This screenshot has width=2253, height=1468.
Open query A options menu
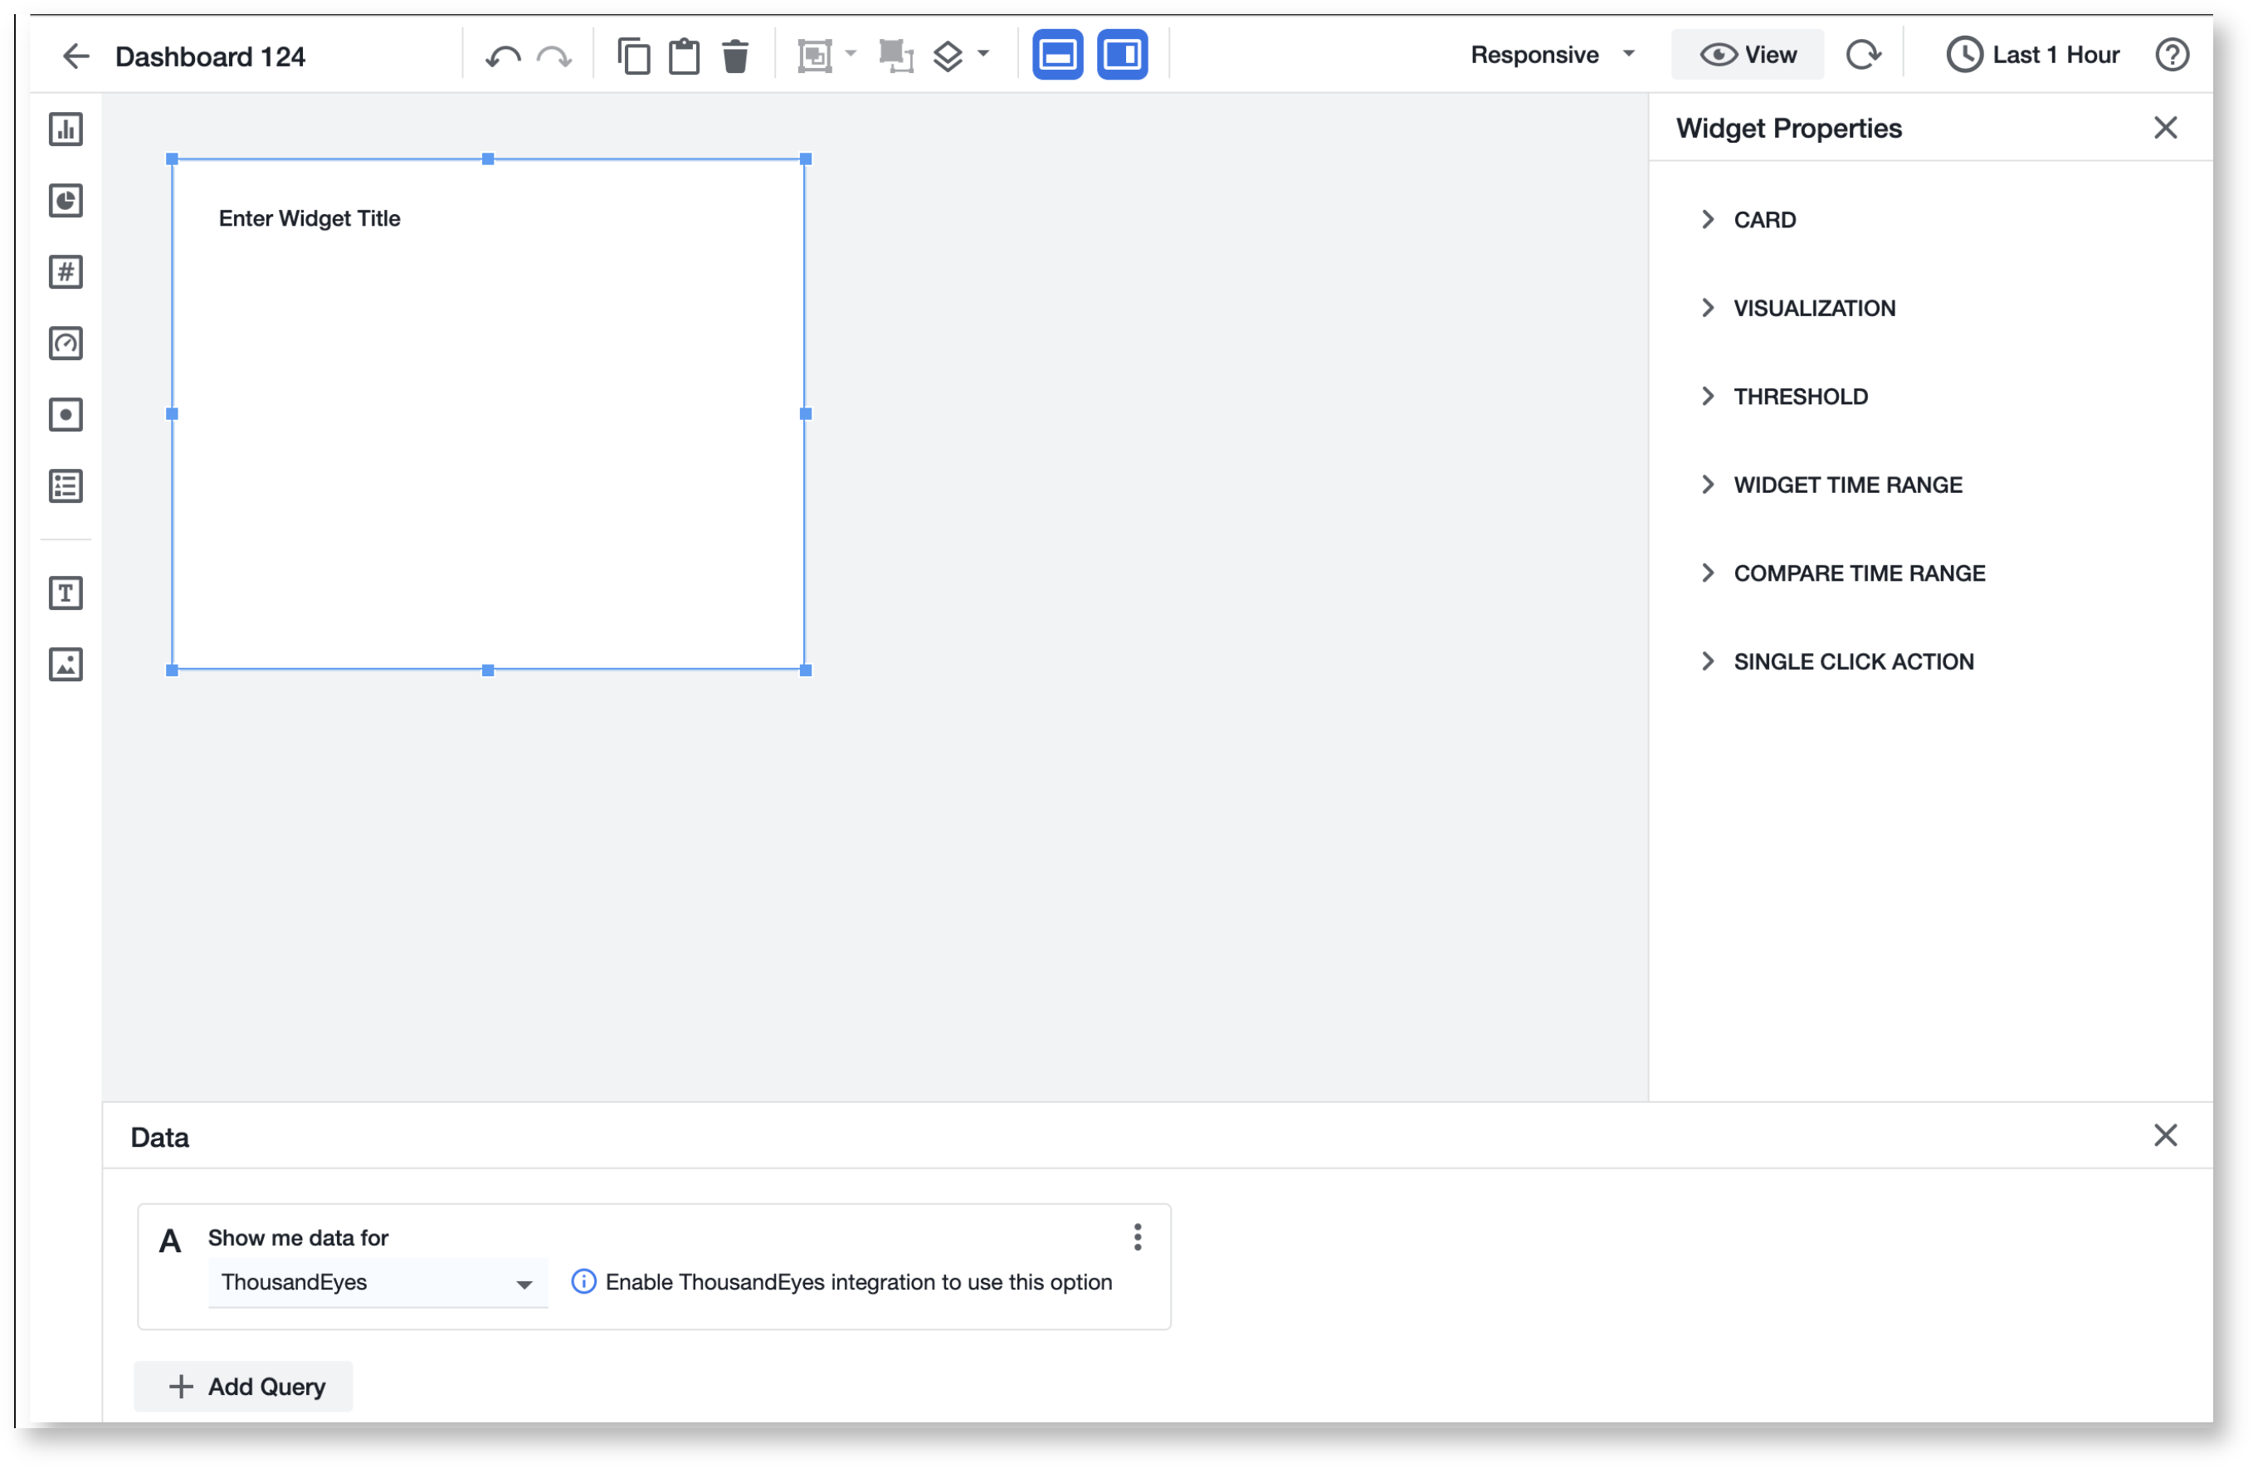(1137, 1237)
